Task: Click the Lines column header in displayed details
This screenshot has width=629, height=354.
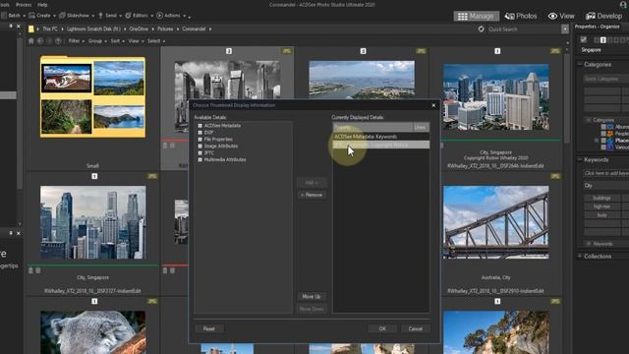Action: click(421, 127)
